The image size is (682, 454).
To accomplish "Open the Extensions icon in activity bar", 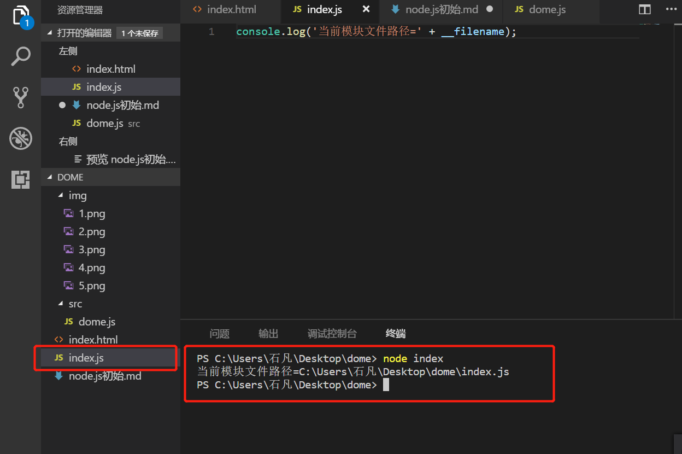I will coord(20,179).
